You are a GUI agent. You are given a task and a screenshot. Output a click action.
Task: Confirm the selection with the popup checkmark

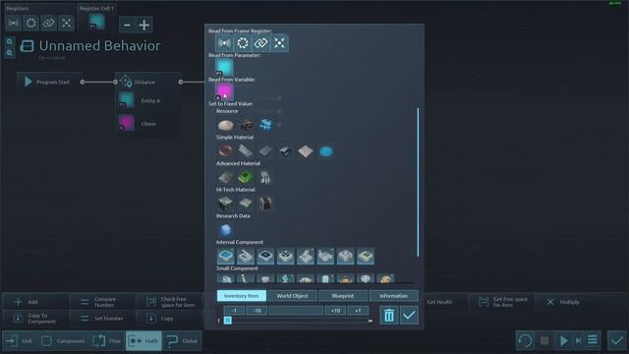409,315
